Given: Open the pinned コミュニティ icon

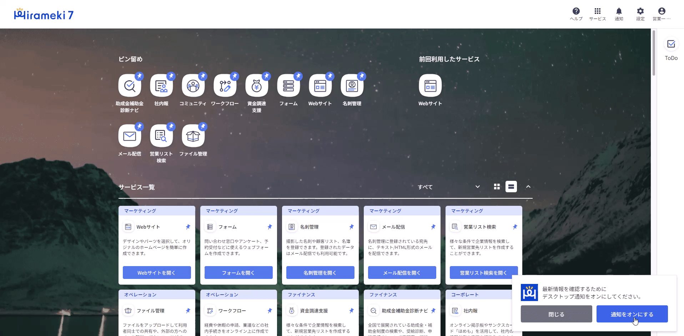Looking at the screenshot, I should 193,86.
